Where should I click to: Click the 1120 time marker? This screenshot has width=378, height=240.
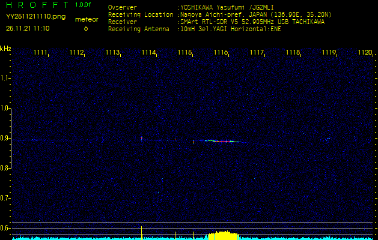click(364, 53)
